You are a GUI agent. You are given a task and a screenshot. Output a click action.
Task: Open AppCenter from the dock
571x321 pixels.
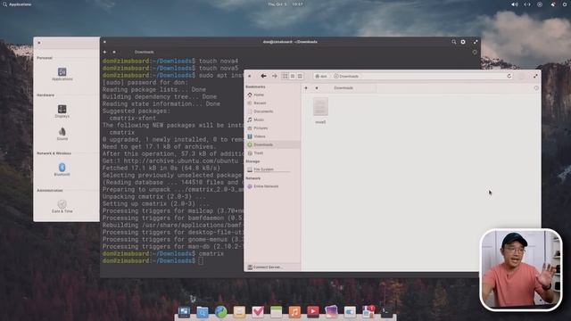click(x=368, y=312)
